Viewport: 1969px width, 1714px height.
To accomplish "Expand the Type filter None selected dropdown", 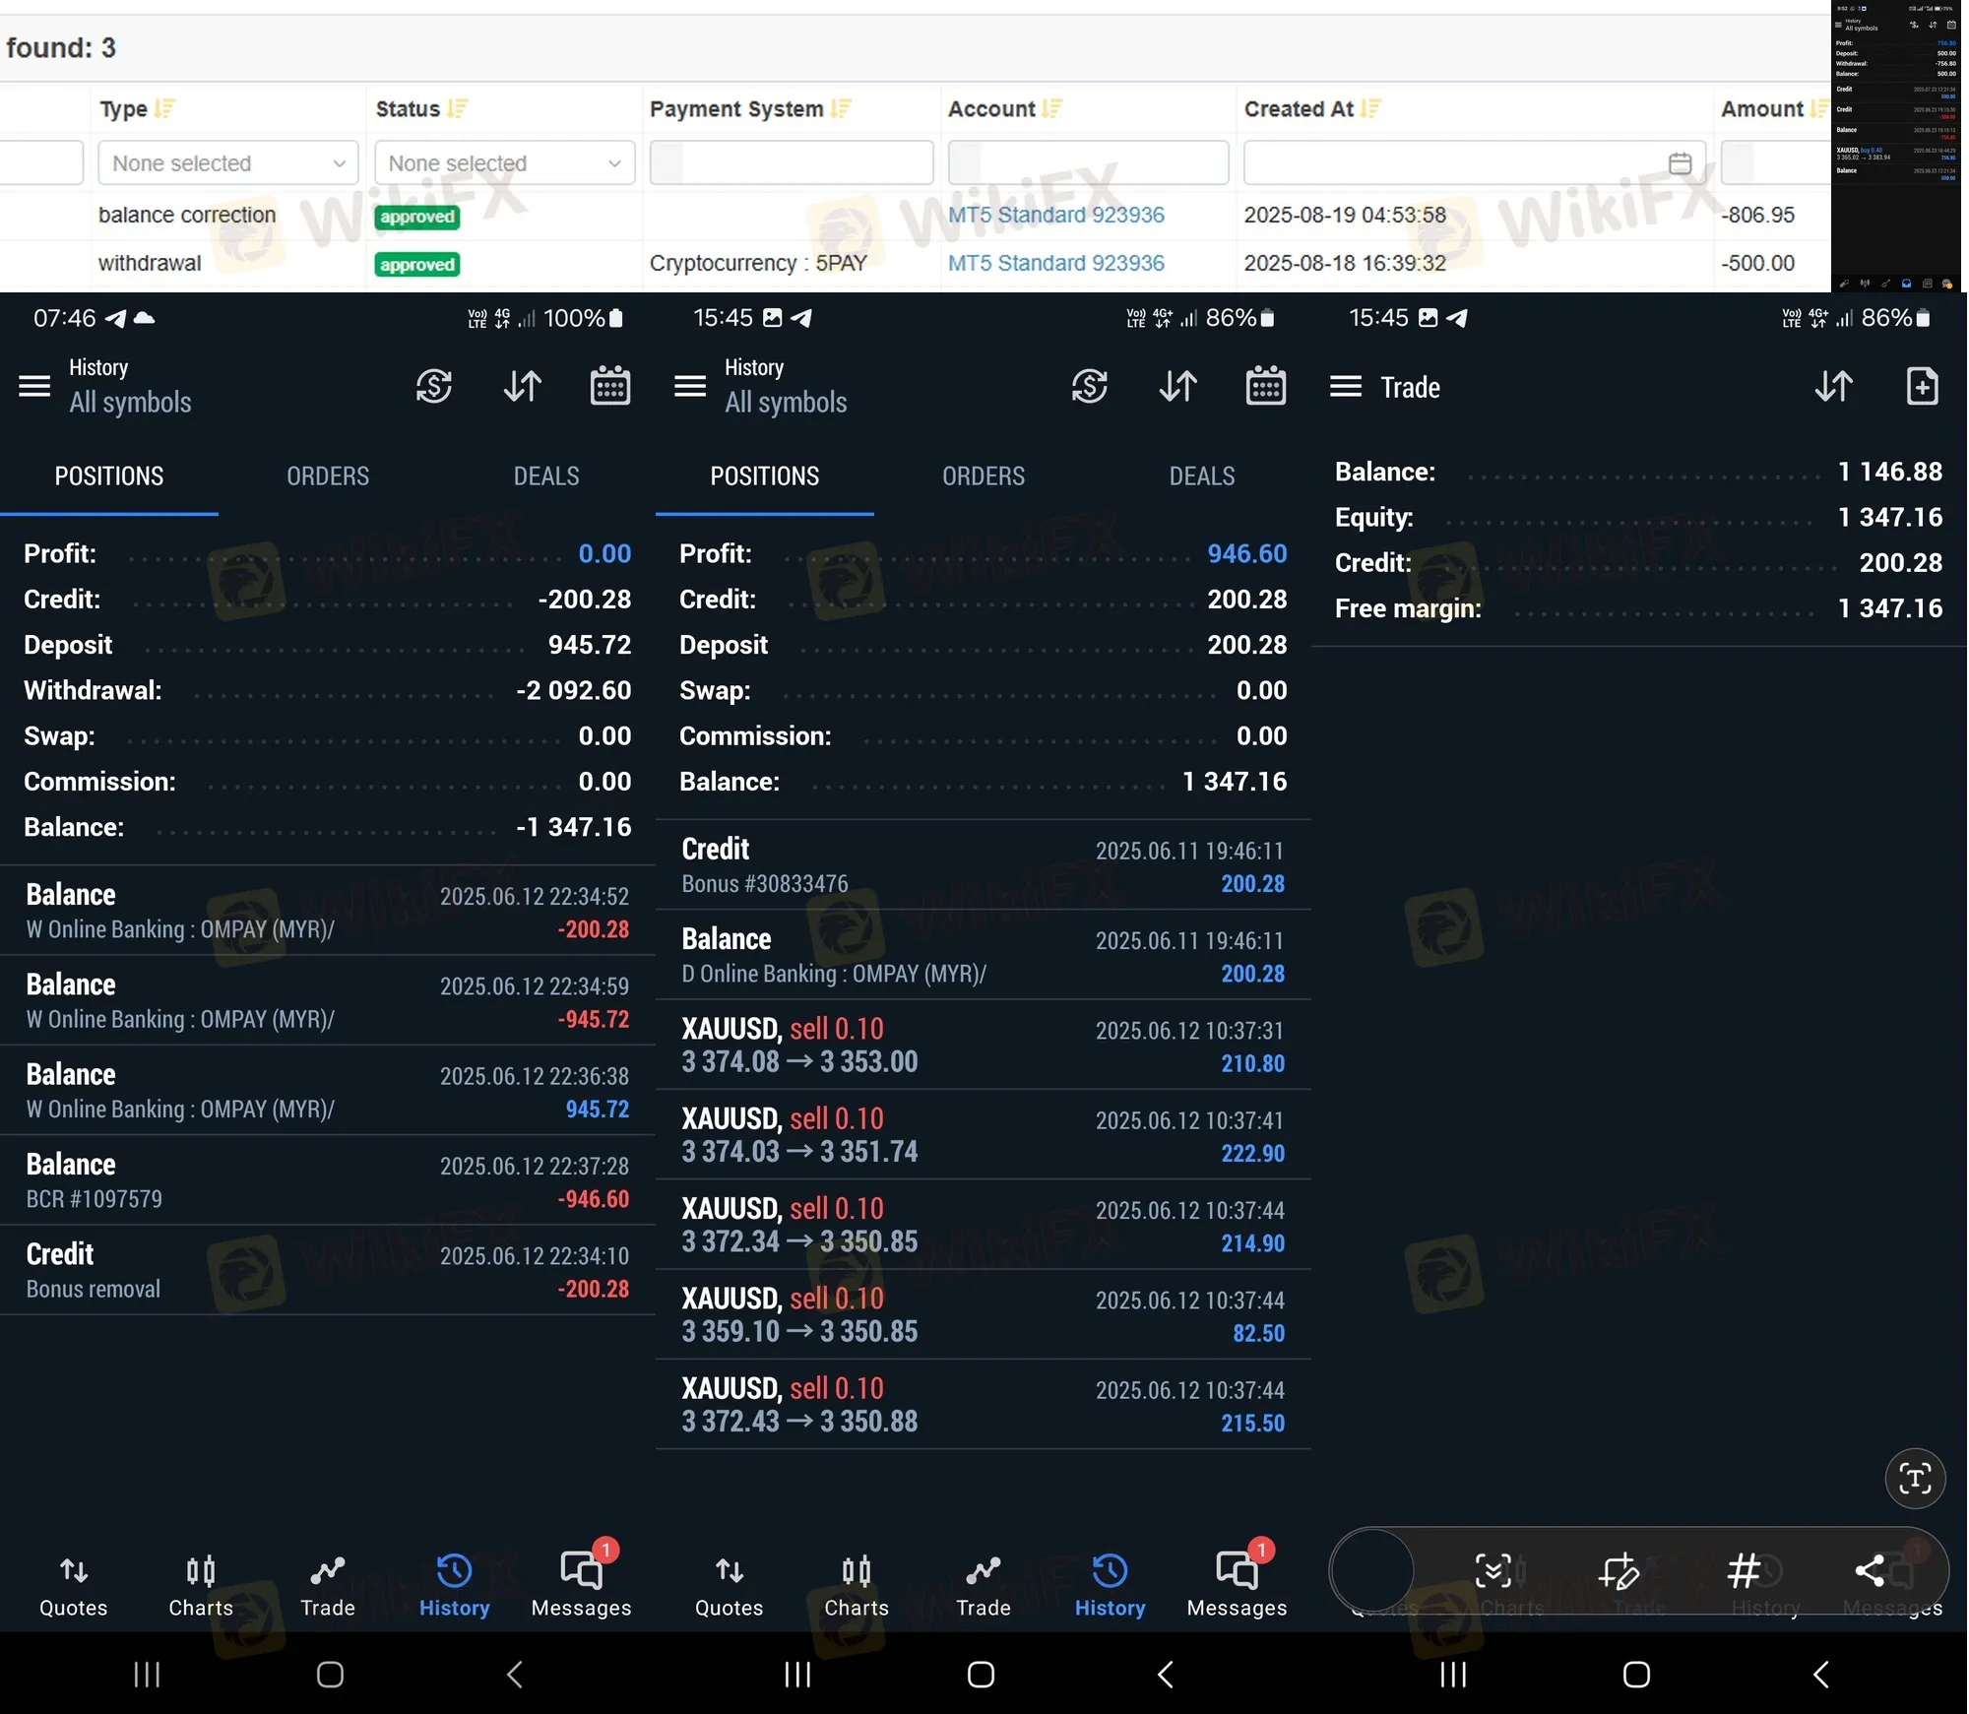I will (228, 163).
